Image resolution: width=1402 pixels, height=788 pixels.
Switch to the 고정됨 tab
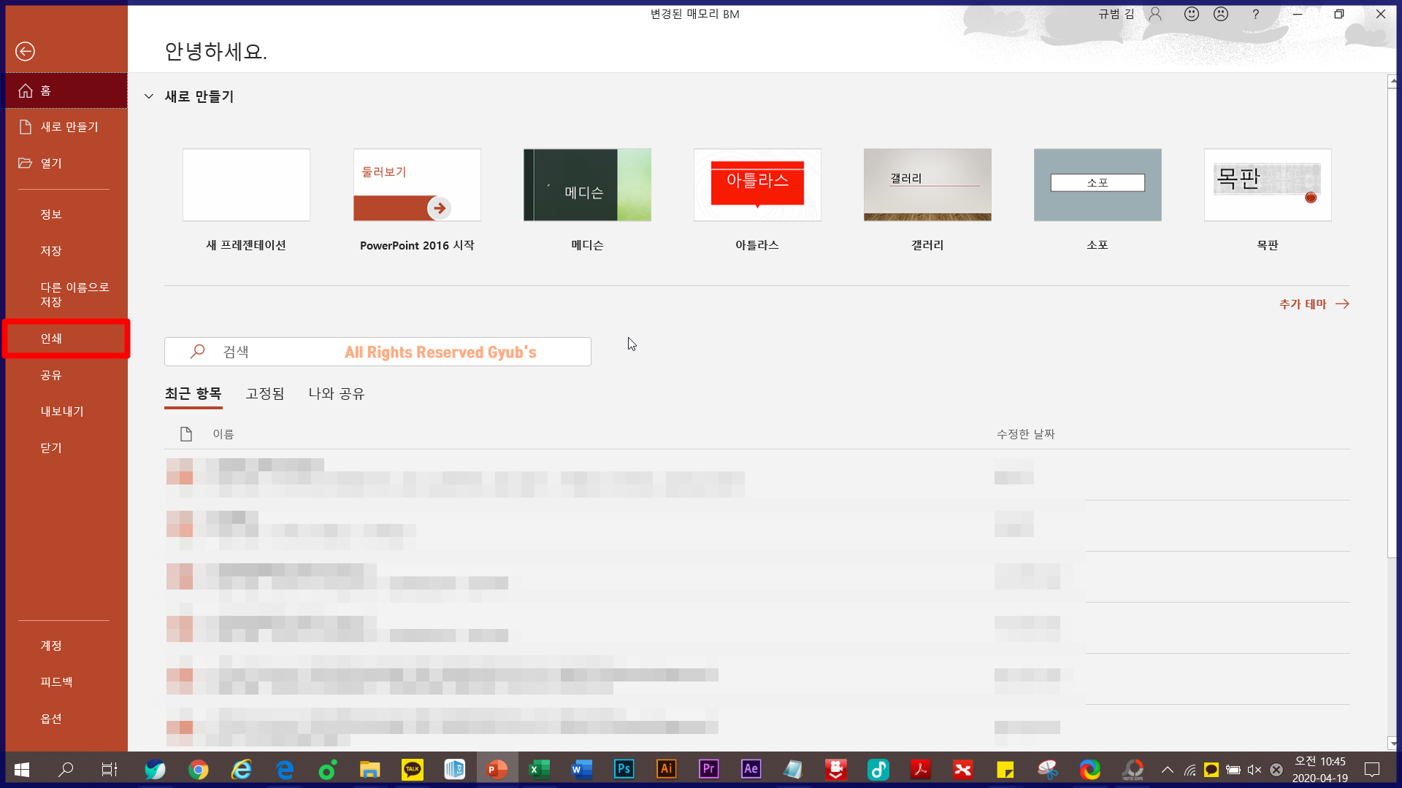pyautogui.click(x=265, y=394)
